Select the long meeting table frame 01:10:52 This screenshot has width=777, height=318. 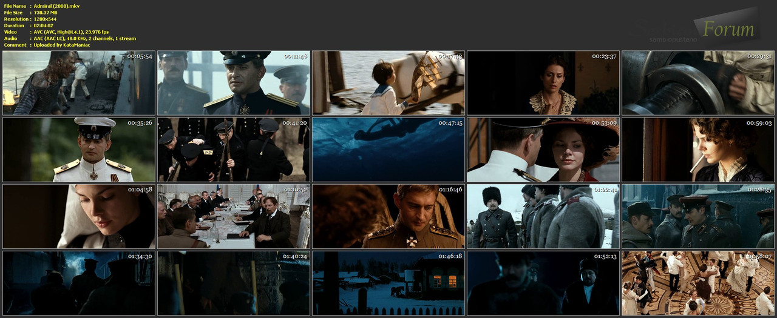(x=234, y=216)
